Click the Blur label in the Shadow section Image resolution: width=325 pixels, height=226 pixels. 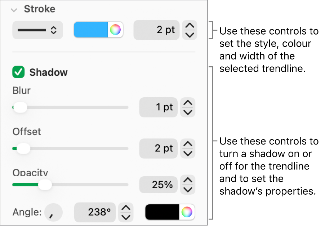tap(21, 91)
